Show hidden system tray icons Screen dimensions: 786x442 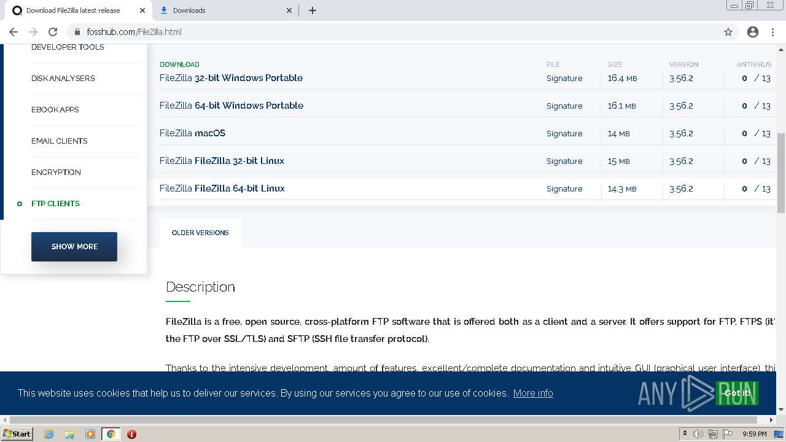pyautogui.click(x=685, y=434)
